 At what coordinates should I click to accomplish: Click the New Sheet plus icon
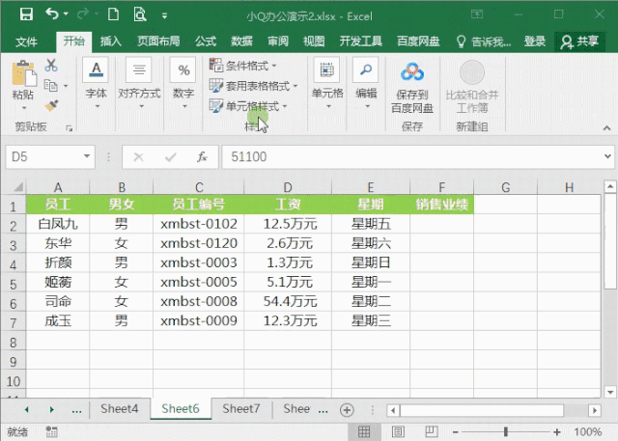347,410
